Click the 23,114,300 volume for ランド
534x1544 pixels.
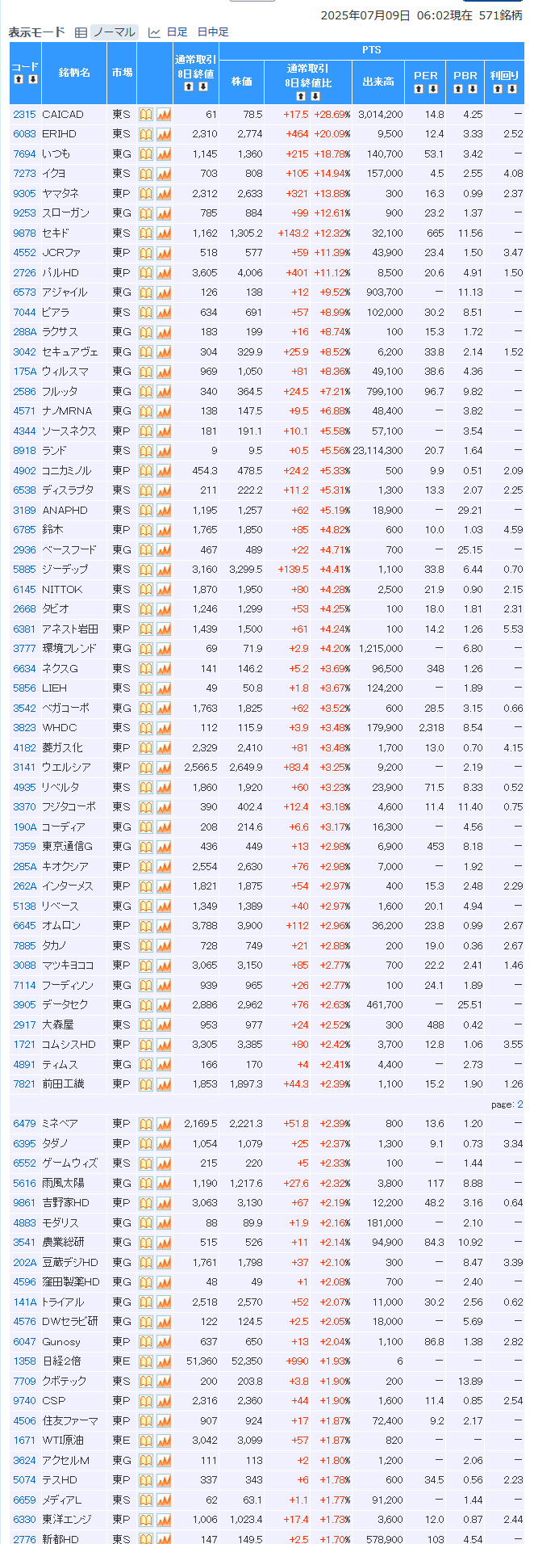(x=378, y=451)
